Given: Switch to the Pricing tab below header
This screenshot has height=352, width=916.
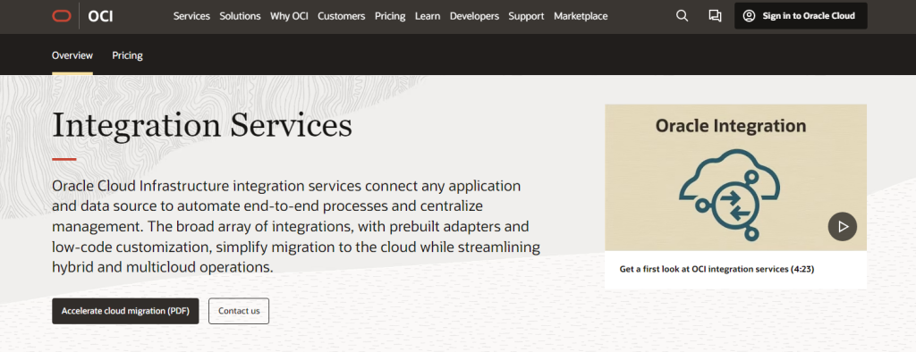Looking at the screenshot, I should 127,55.
